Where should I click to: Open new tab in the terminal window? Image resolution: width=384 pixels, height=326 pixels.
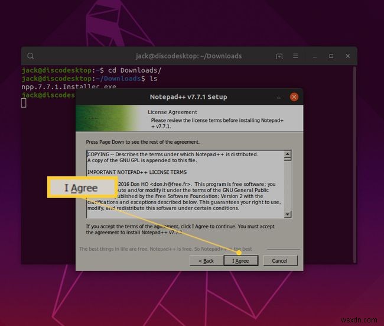tap(279, 56)
